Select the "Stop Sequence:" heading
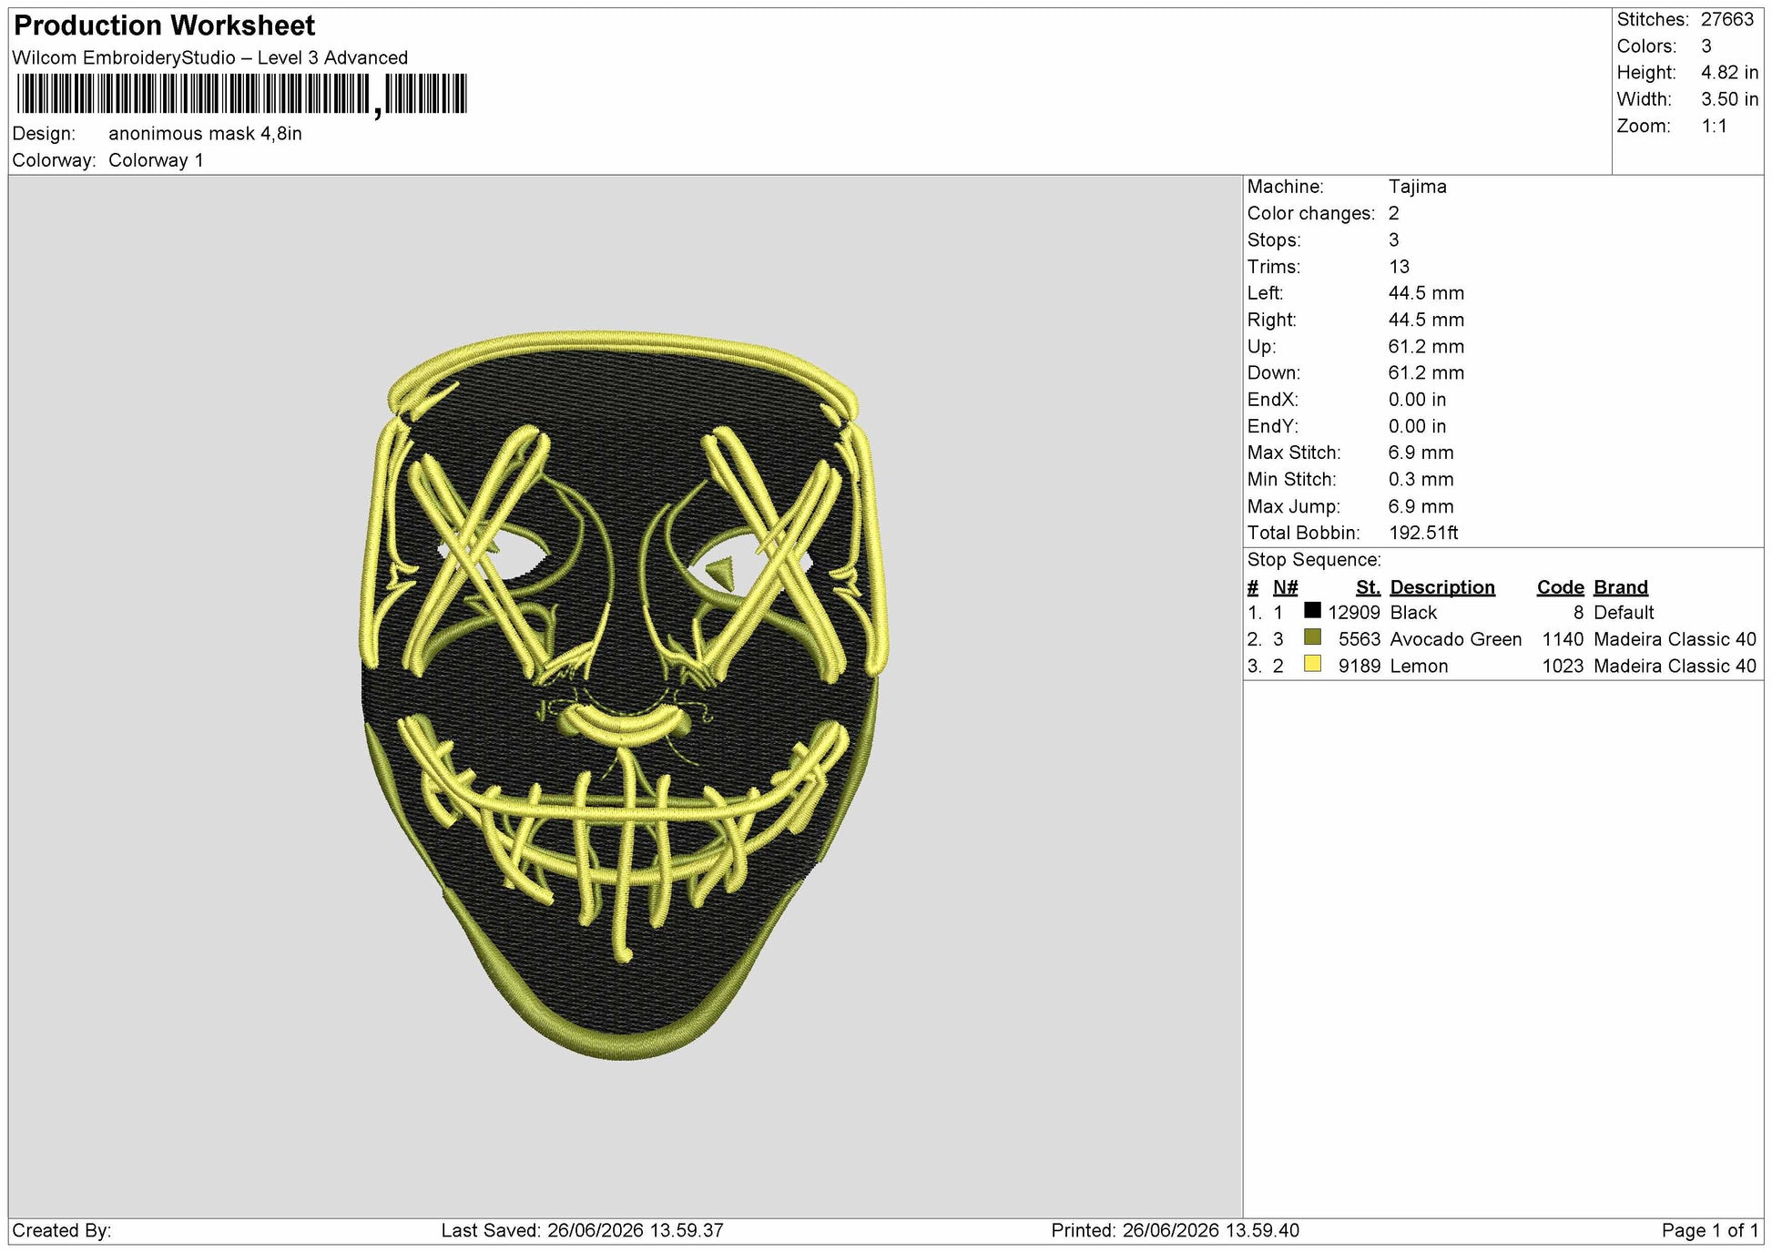The image size is (1772, 1252). click(x=1314, y=560)
